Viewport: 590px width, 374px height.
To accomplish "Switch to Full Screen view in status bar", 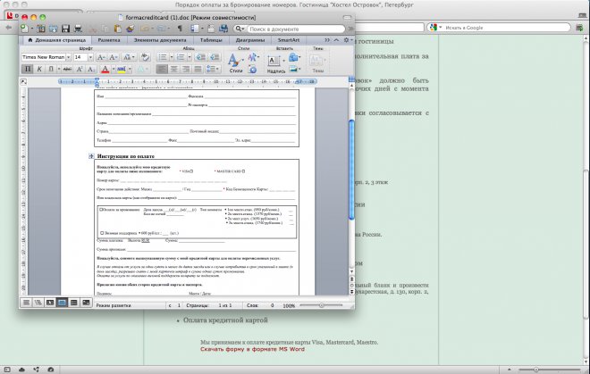I will (x=86, y=303).
